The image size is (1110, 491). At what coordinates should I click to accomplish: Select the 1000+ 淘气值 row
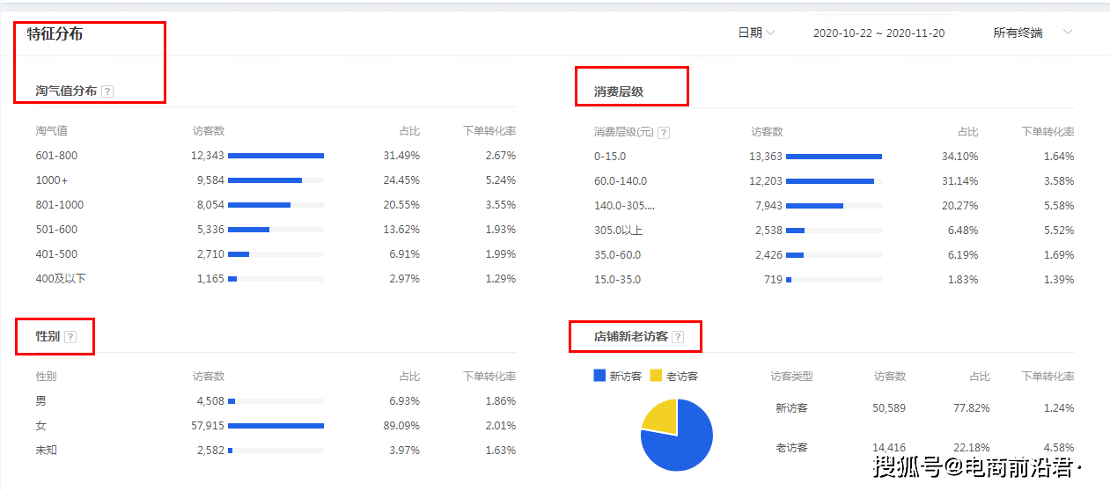click(276, 180)
